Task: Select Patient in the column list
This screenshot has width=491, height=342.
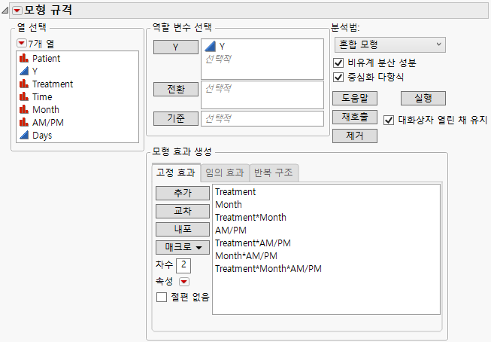Action: [47, 58]
